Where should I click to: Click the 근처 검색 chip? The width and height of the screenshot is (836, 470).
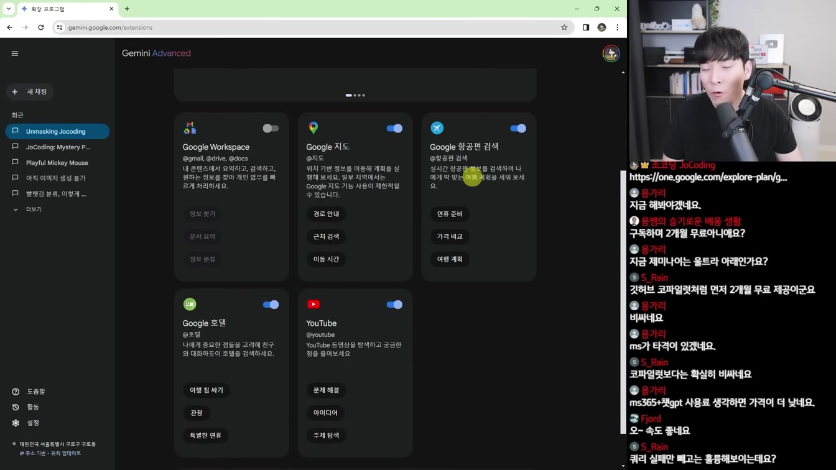click(327, 236)
